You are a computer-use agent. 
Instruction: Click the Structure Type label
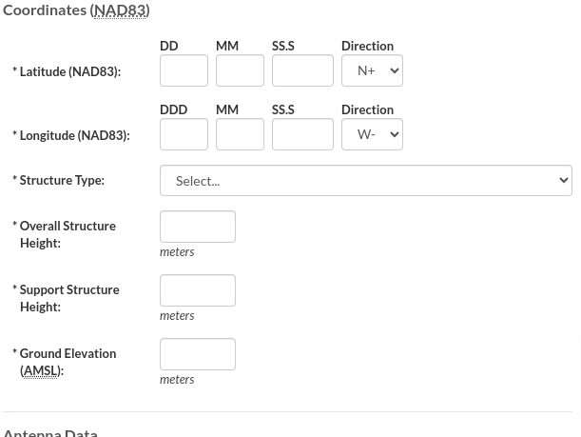pos(62,180)
